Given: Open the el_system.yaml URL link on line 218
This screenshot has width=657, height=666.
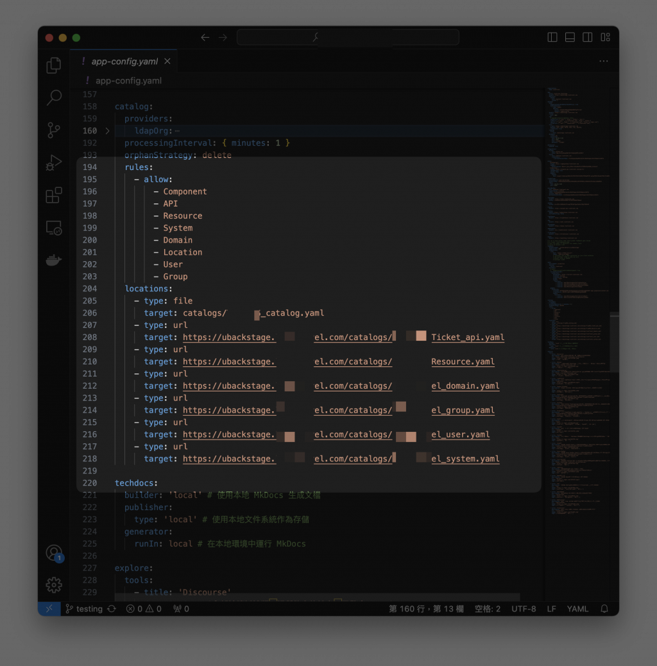Looking at the screenshot, I should coord(465,459).
